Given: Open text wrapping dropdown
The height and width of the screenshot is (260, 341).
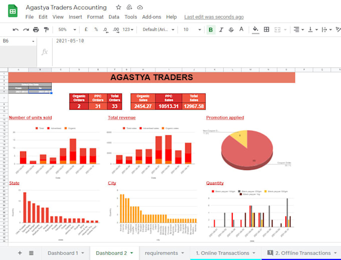Looking at the screenshot, I should tap(326, 29).
